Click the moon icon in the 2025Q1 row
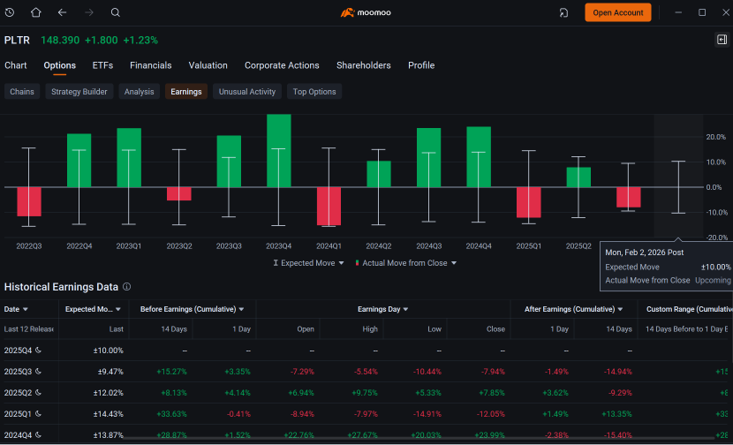Viewport: 733px width, 445px height. click(38, 414)
